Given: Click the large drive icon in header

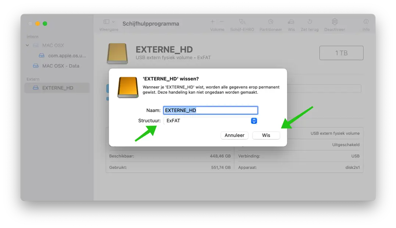Looking at the screenshot, I should point(117,53).
